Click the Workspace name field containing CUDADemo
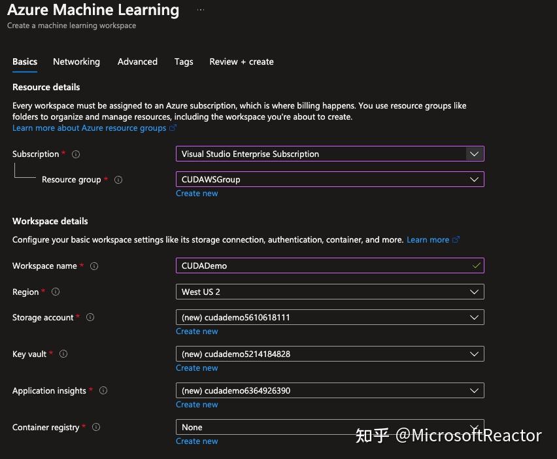 coord(330,265)
